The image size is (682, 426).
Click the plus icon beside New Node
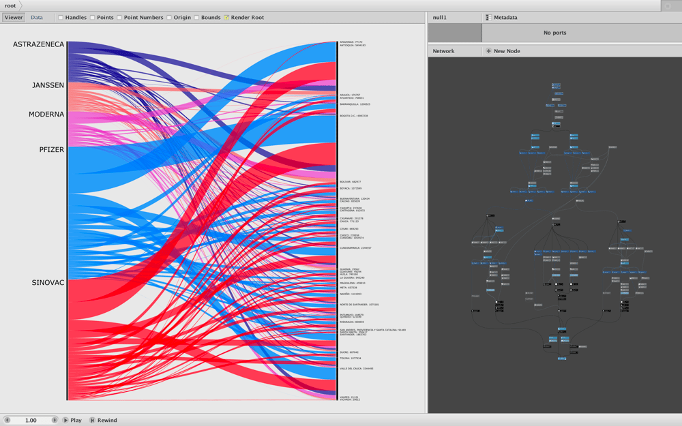(488, 51)
